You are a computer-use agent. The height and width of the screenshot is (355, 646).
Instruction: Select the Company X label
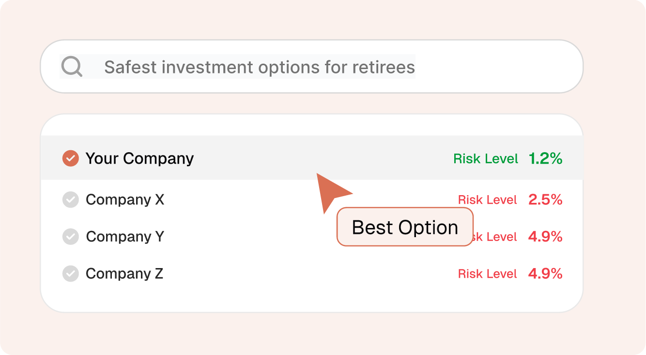tap(125, 199)
